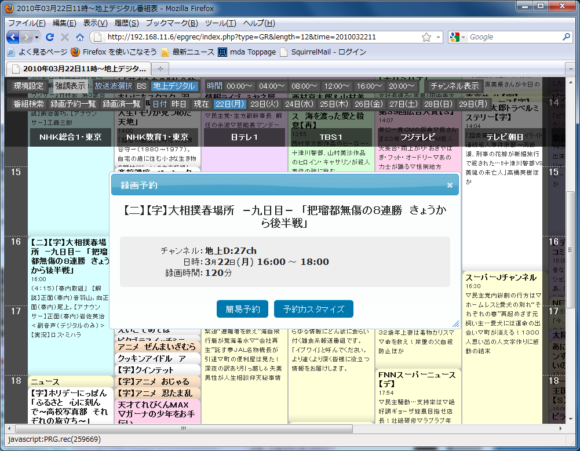The image size is (580, 451).
Task: Click the address bar URL field
Action: (262, 37)
